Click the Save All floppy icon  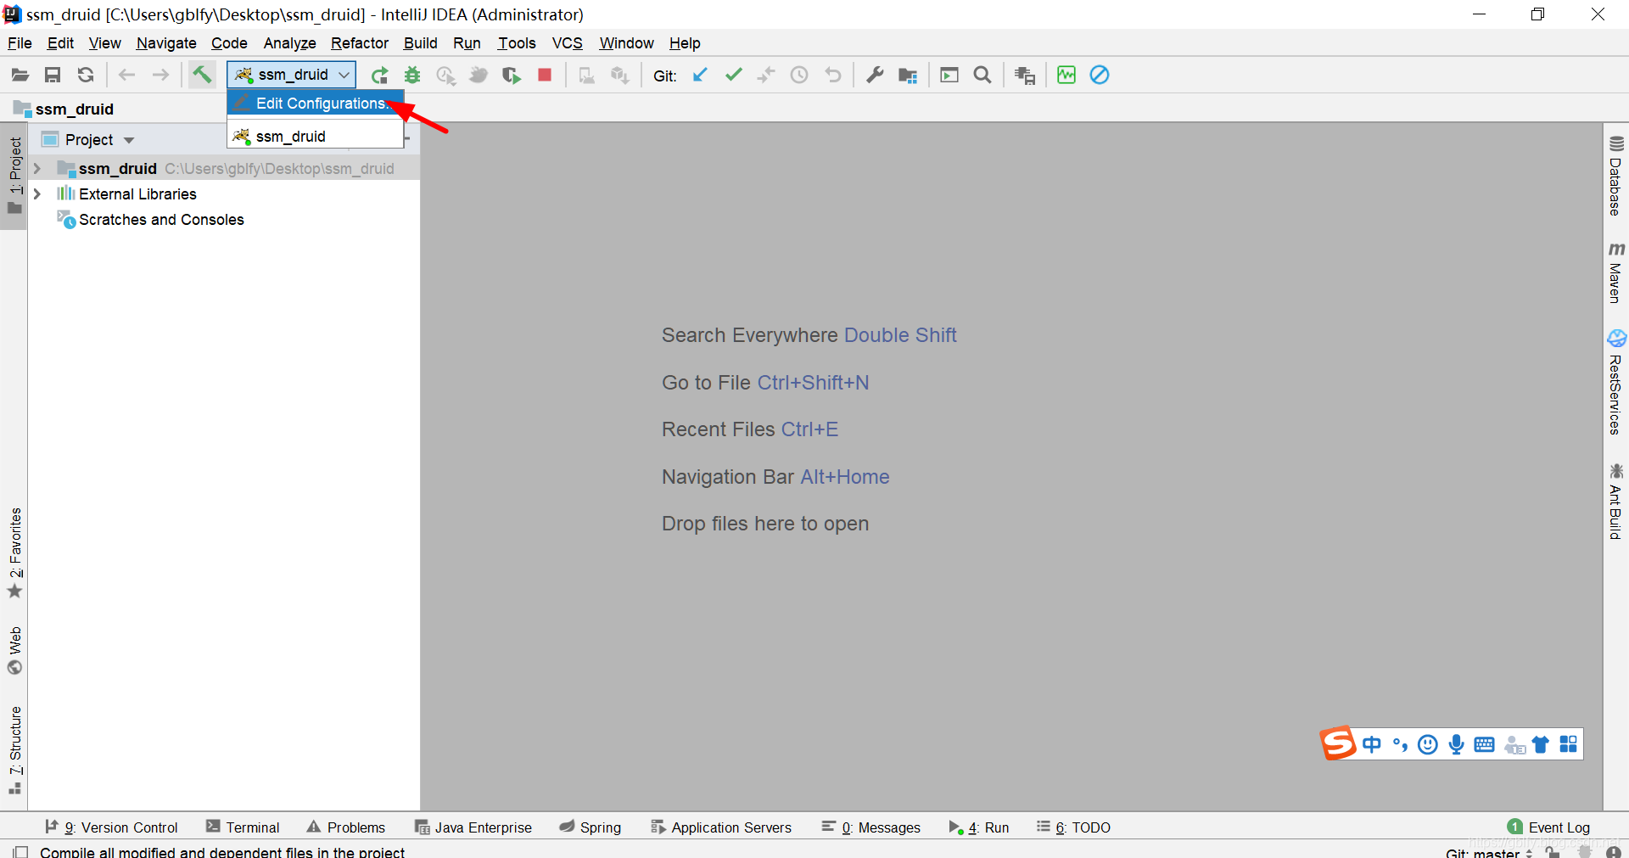53,76
